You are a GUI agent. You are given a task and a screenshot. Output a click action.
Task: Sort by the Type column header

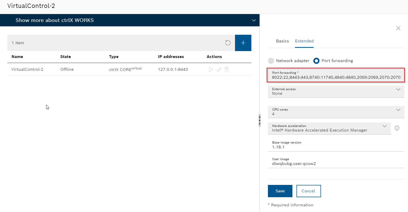pyautogui.click(x=114, y=57)
